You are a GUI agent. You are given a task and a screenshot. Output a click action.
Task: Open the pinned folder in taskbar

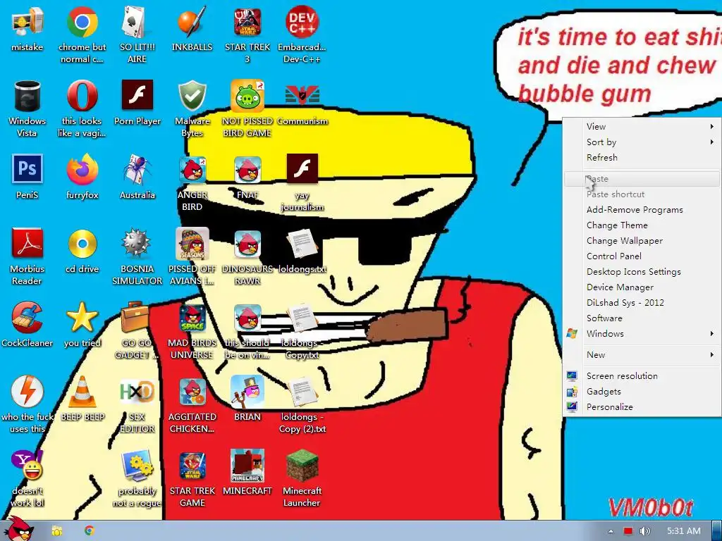click(57, 531)
